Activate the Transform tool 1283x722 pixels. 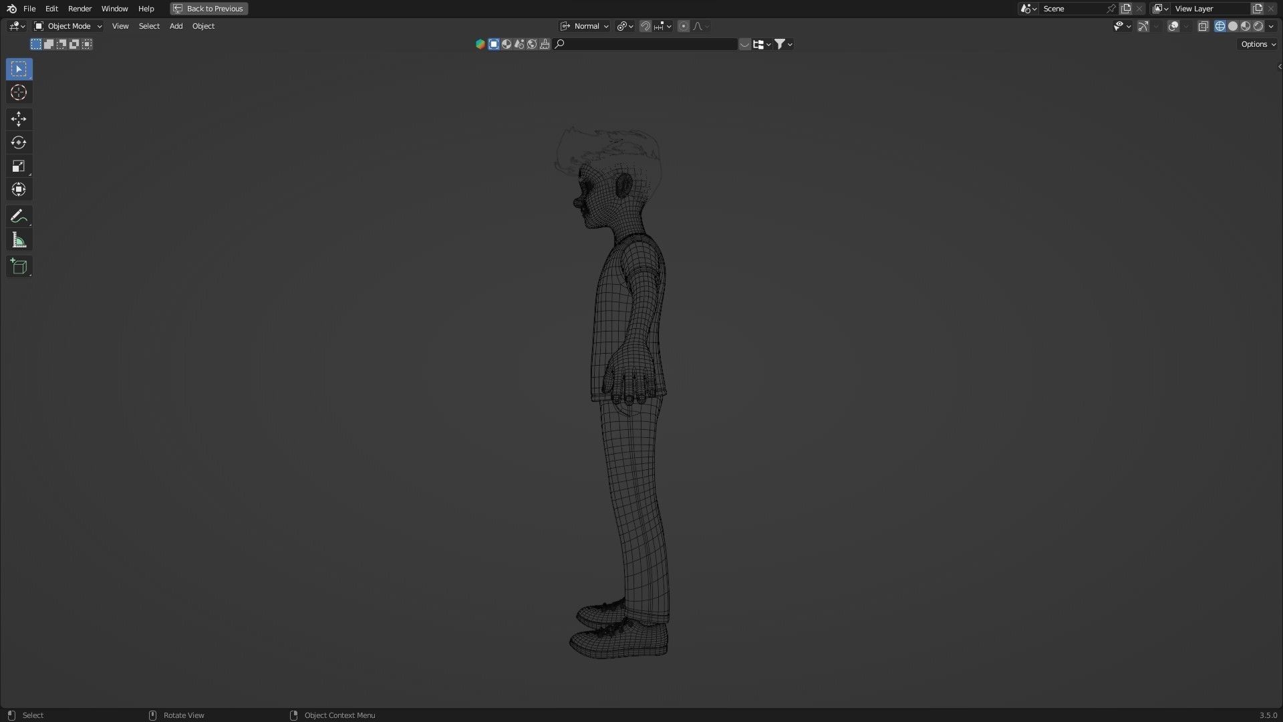coord(19,189)
